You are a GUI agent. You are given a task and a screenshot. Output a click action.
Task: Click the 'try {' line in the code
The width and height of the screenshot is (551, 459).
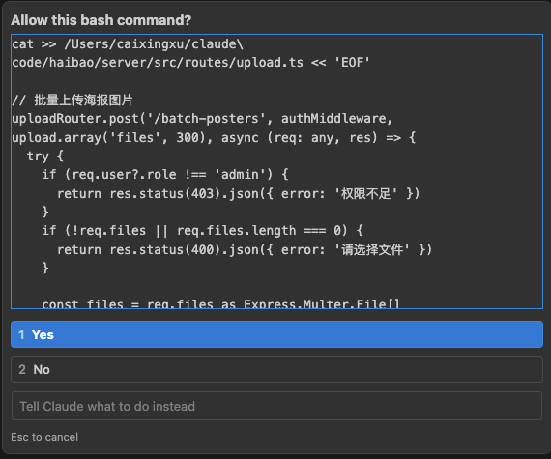pyautogui.click(x=45, y=156)
